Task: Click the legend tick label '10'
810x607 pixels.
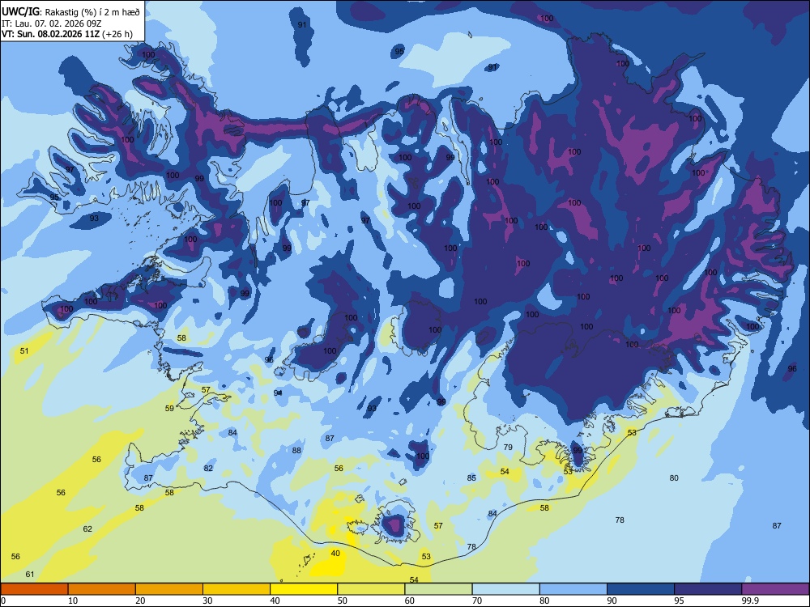Action: tap(73, 601)
